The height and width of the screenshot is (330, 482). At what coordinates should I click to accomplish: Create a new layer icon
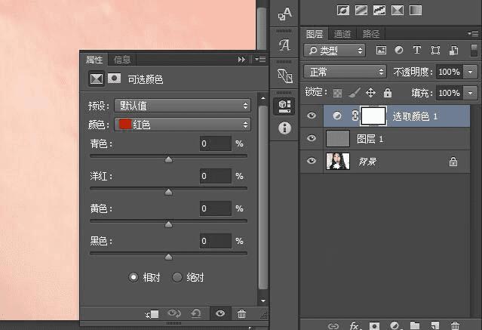tap(434, 325)
